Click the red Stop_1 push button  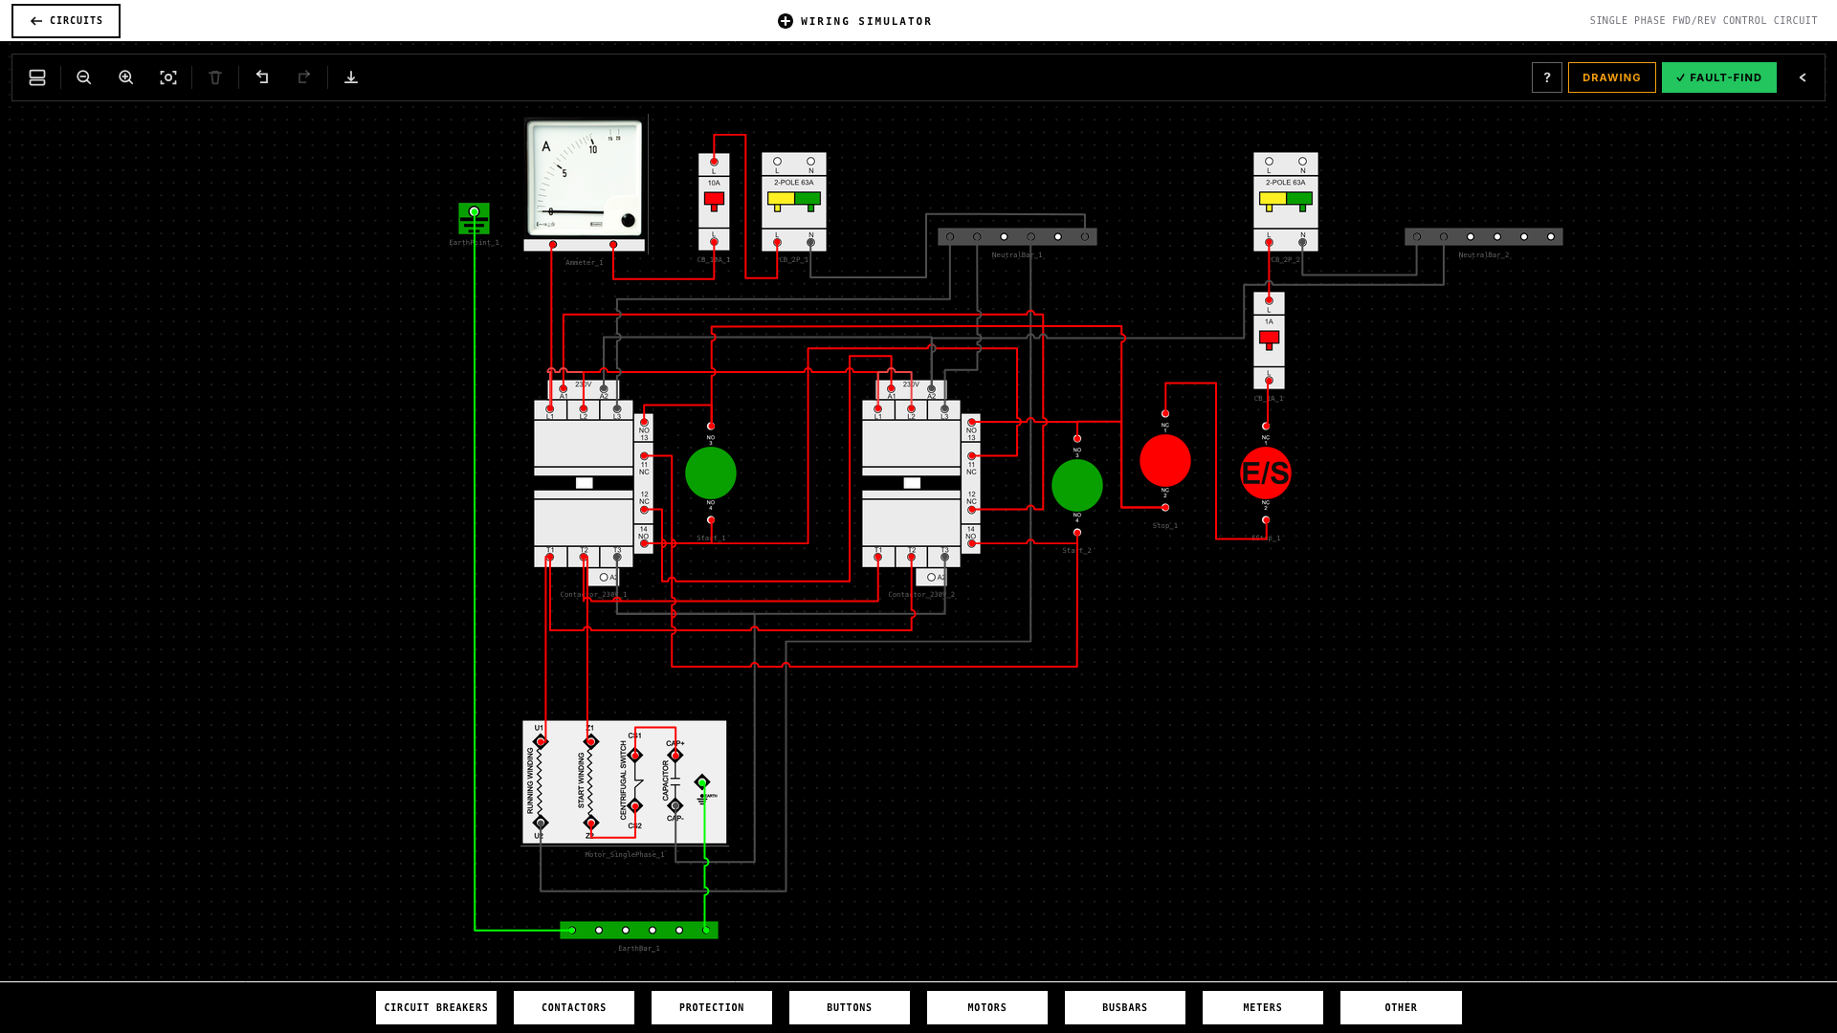click(1165, 460)
